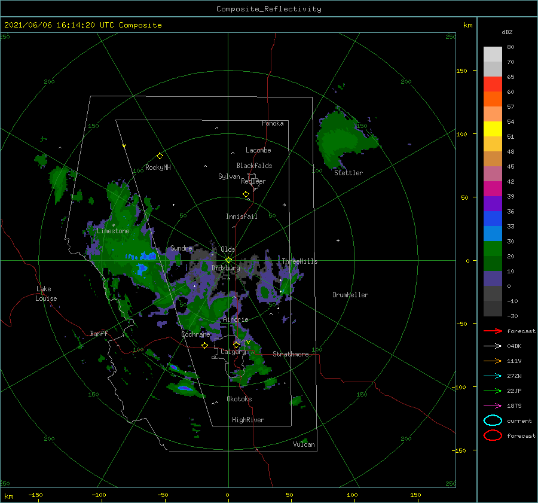Click yellow radar center diamond at Olds
538x503 pixels.
[228, 260]
